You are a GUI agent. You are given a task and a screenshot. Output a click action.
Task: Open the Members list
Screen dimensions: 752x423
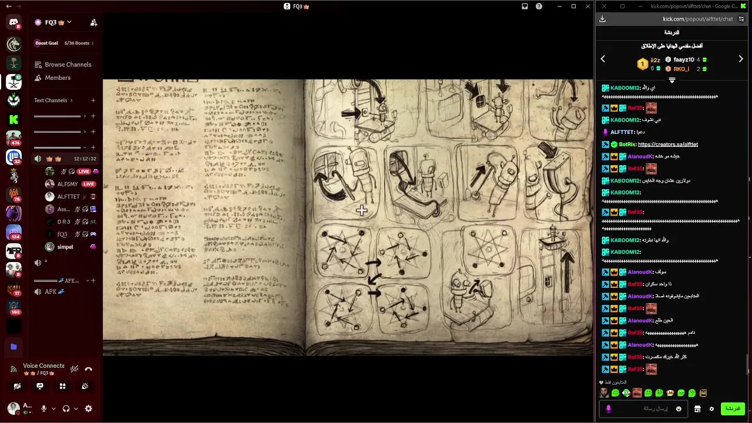(x=53, y=78)
